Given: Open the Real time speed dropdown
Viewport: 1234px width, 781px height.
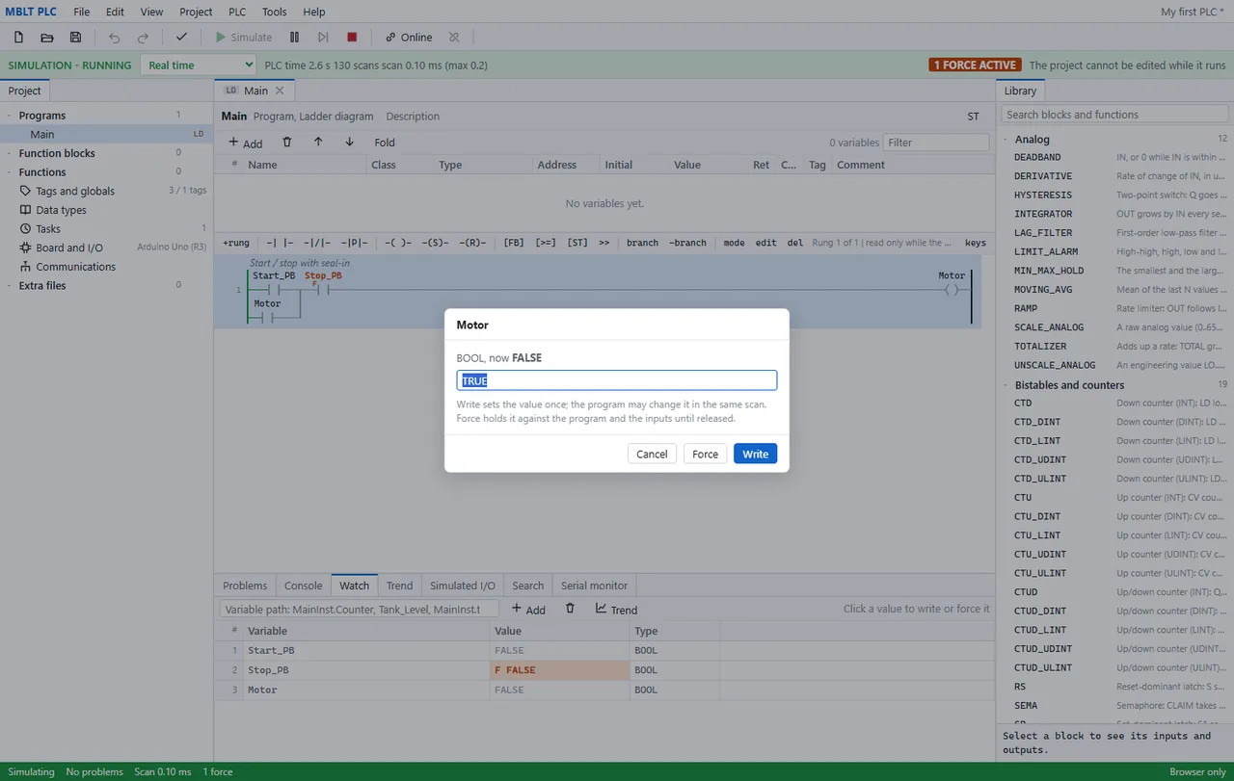Looking at the screenshot, I should coord(199,65).
